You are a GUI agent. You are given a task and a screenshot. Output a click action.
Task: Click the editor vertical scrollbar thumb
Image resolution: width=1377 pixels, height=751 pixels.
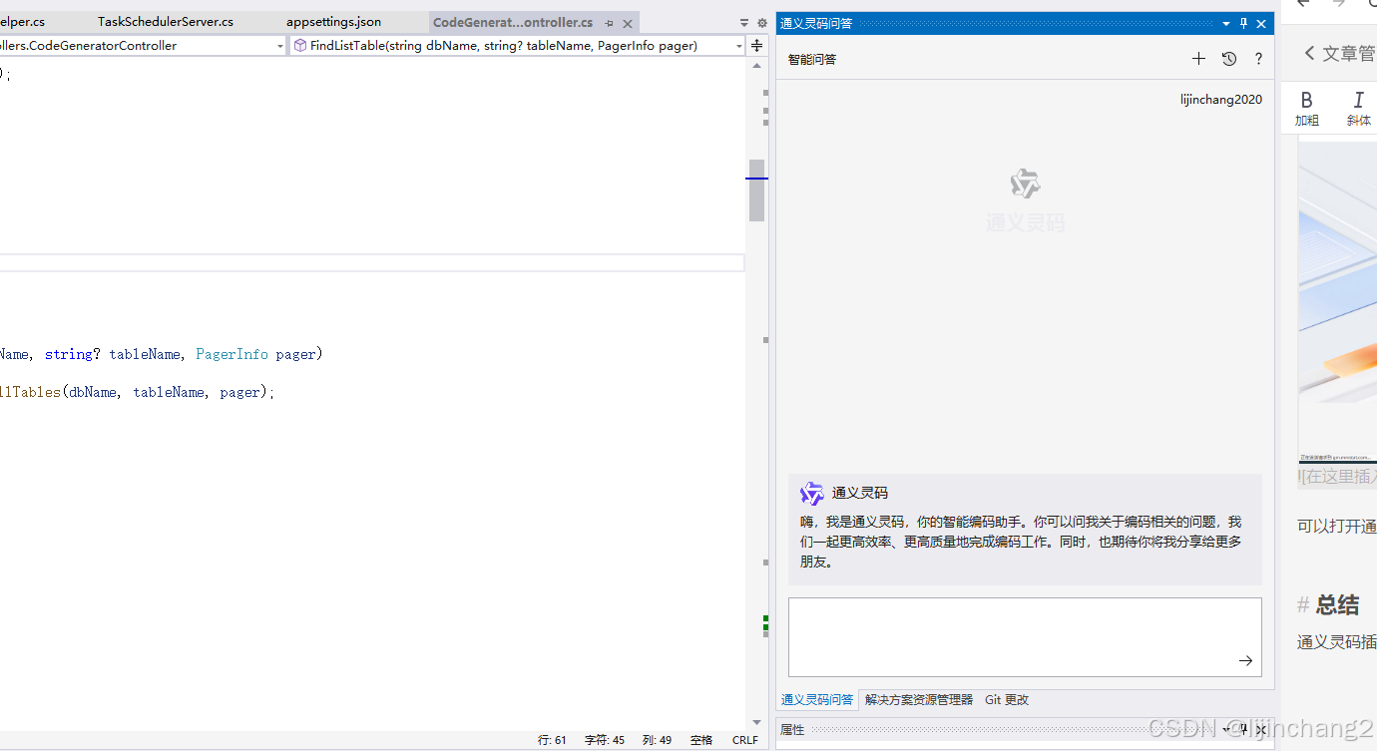(756, 190)
